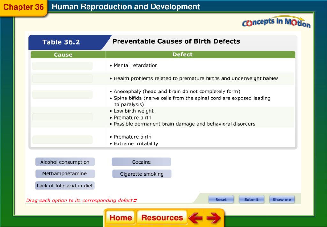Select the Alcohol consumption option
Screen dimensions: 327x227
pos(65,162)
